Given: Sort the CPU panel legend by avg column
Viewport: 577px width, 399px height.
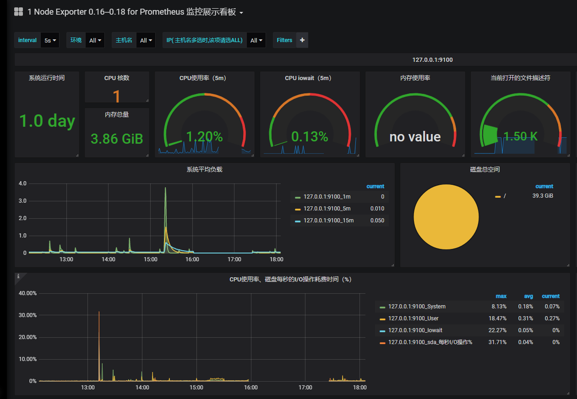Looking at the screenshot, I should tap(528, 296).
